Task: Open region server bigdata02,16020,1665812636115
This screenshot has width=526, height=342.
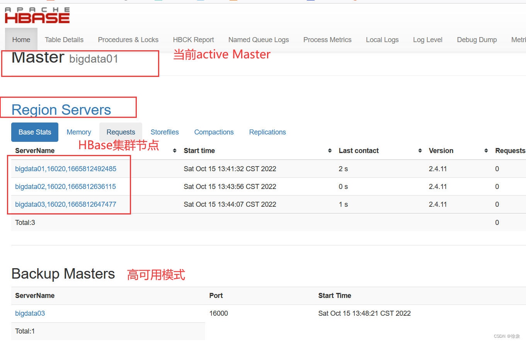Action: click(x=65, y=187)
